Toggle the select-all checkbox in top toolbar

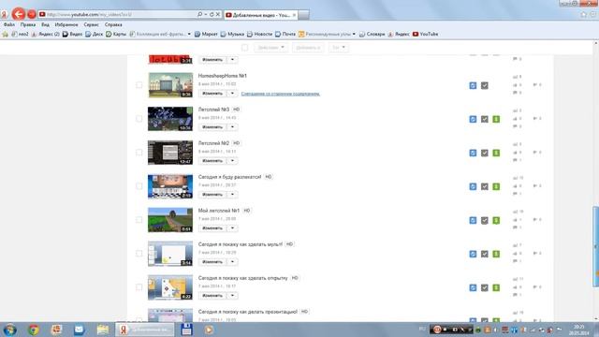click(x=245, y=48)
